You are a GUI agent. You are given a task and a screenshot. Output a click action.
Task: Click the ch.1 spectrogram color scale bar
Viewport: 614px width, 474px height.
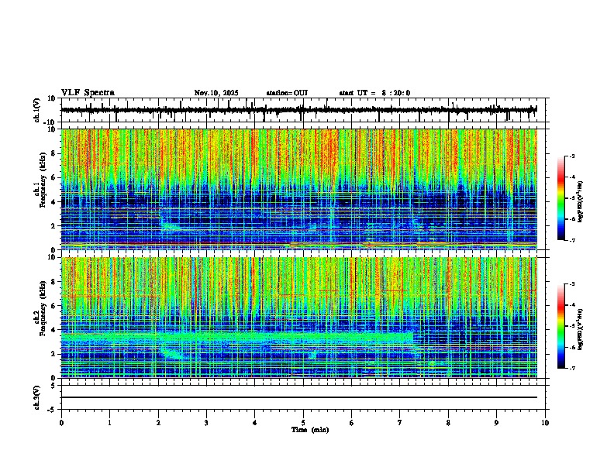click(x=561, y=198)
